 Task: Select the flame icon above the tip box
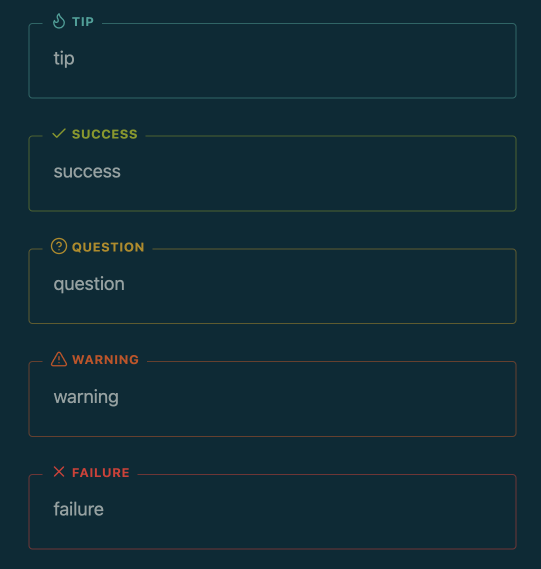tap(59, 21)
